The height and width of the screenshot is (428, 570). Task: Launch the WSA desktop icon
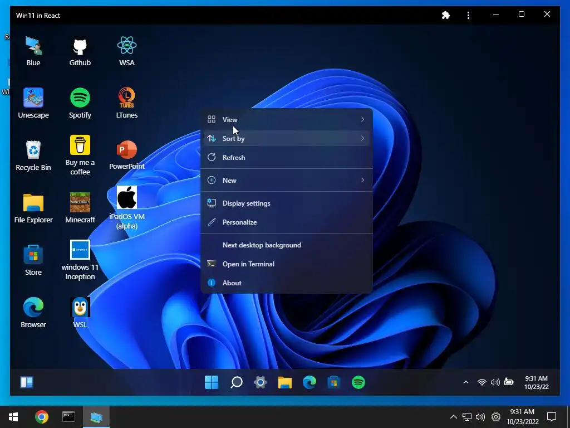click(126, 51)
